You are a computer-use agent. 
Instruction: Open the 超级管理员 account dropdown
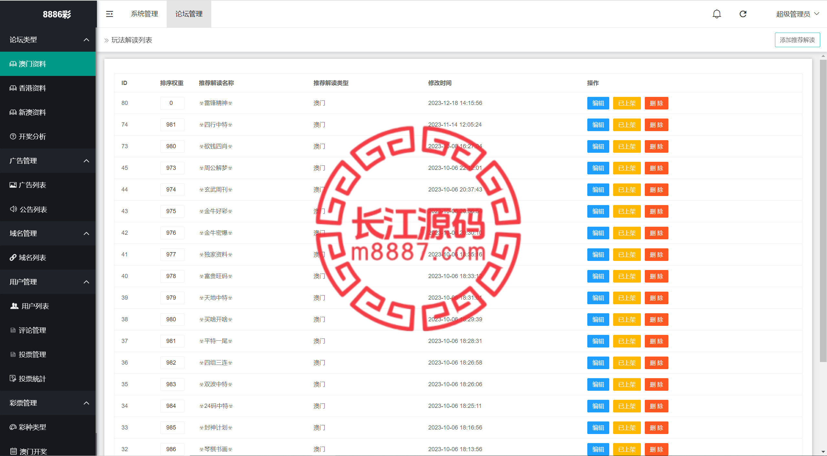pos(798,14)
